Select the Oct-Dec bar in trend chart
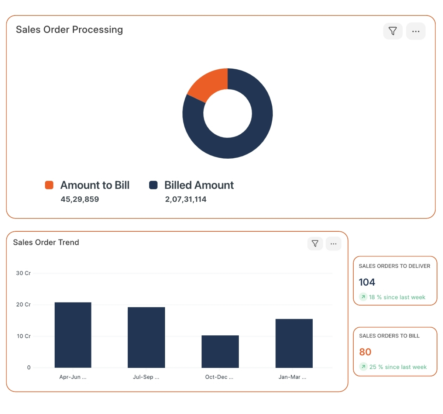This screenshot has height=414, width=443. pyautogui.click(x=220, y=351)
